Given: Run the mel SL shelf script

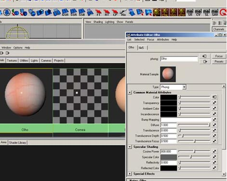Looking at the screenshot, I should coord(207,13).
